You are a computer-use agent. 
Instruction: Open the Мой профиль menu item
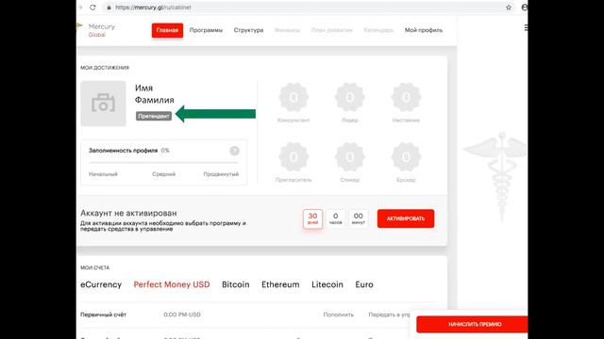coord(424,30)
